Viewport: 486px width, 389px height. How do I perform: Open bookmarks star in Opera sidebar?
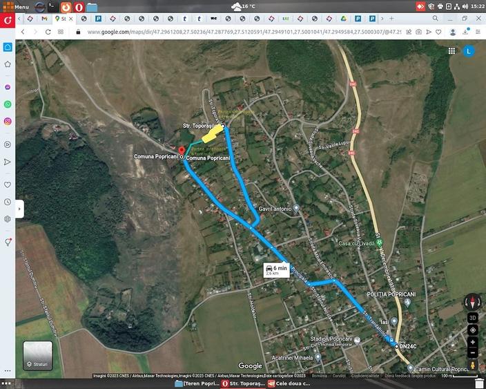point(8,64)
